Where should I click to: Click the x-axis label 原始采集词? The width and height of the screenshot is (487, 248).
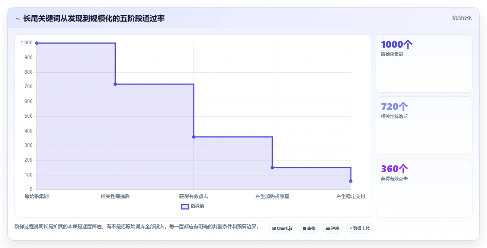click(x=36, y=196)
